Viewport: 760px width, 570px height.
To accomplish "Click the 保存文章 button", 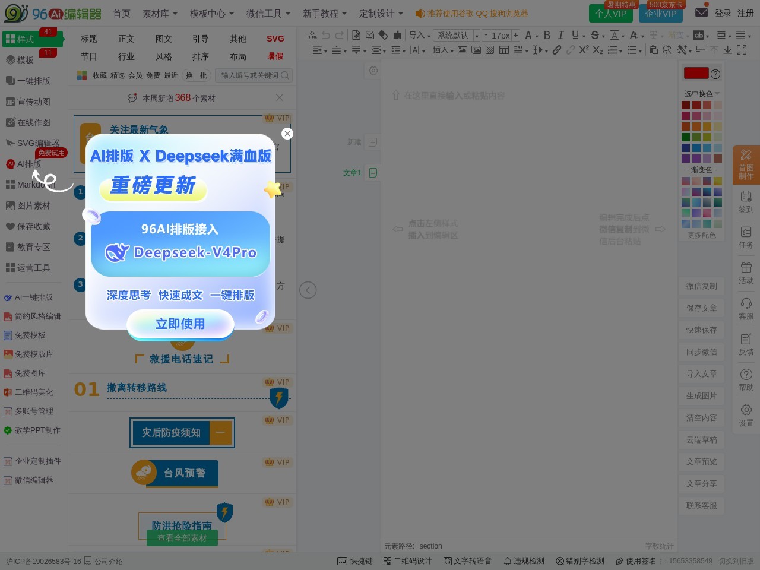I will (702, 308).
